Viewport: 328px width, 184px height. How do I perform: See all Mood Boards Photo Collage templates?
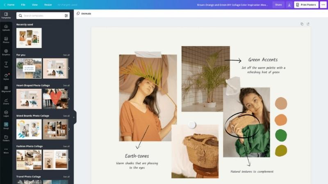pos(66,116)
